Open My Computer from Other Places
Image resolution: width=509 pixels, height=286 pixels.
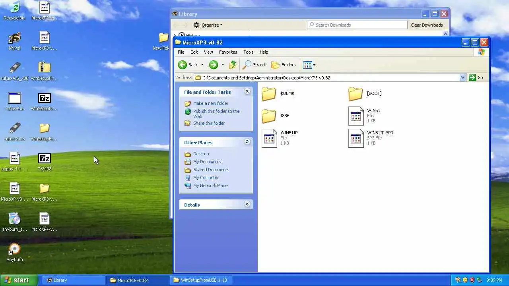click(x=206, y=178)
